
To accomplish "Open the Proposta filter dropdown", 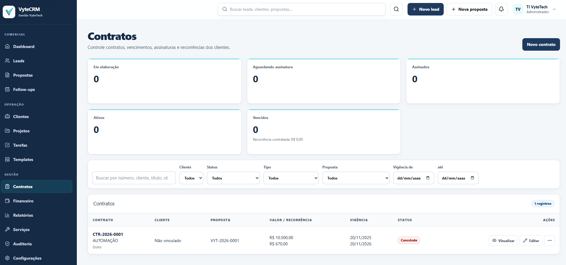I will tap(356, 178).
